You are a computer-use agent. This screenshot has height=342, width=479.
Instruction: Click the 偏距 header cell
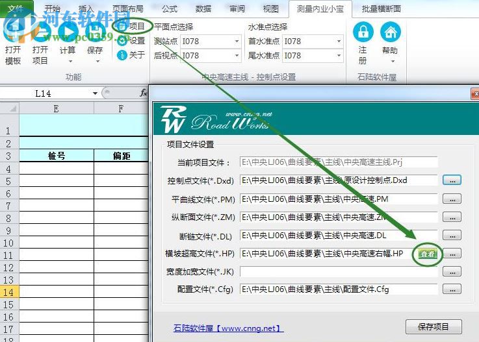pyautogui.click(x=122, y=156)
